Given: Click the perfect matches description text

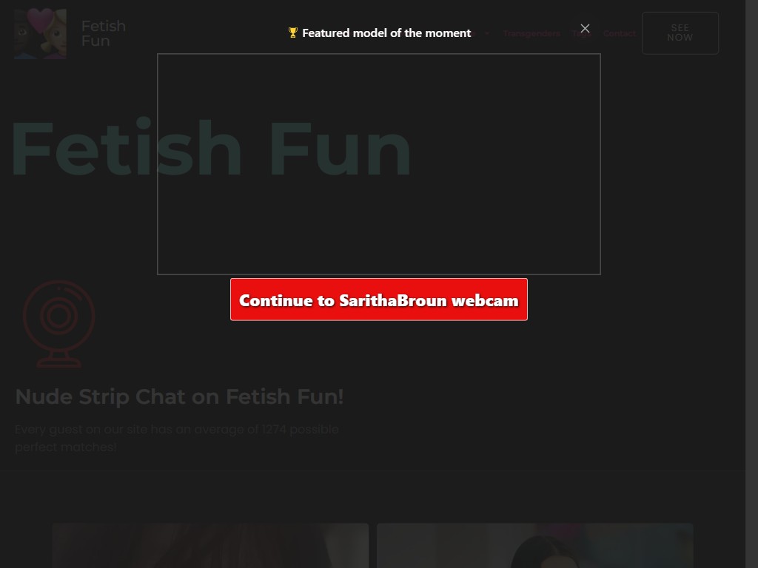Looking at the screenshot, I should pos(176,438).
